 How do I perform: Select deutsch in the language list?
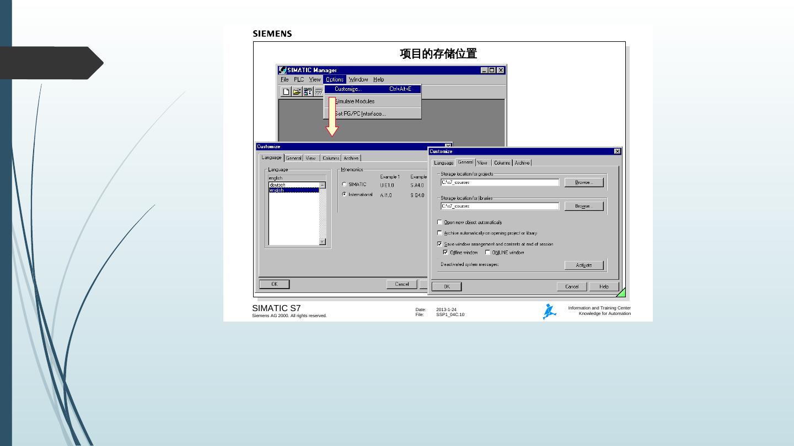tap(294, 185)
